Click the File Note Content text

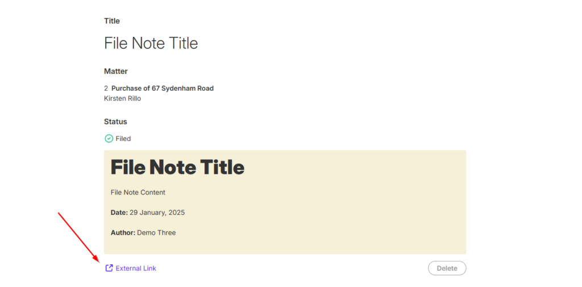pyautogui.click(x=138, y=193)
